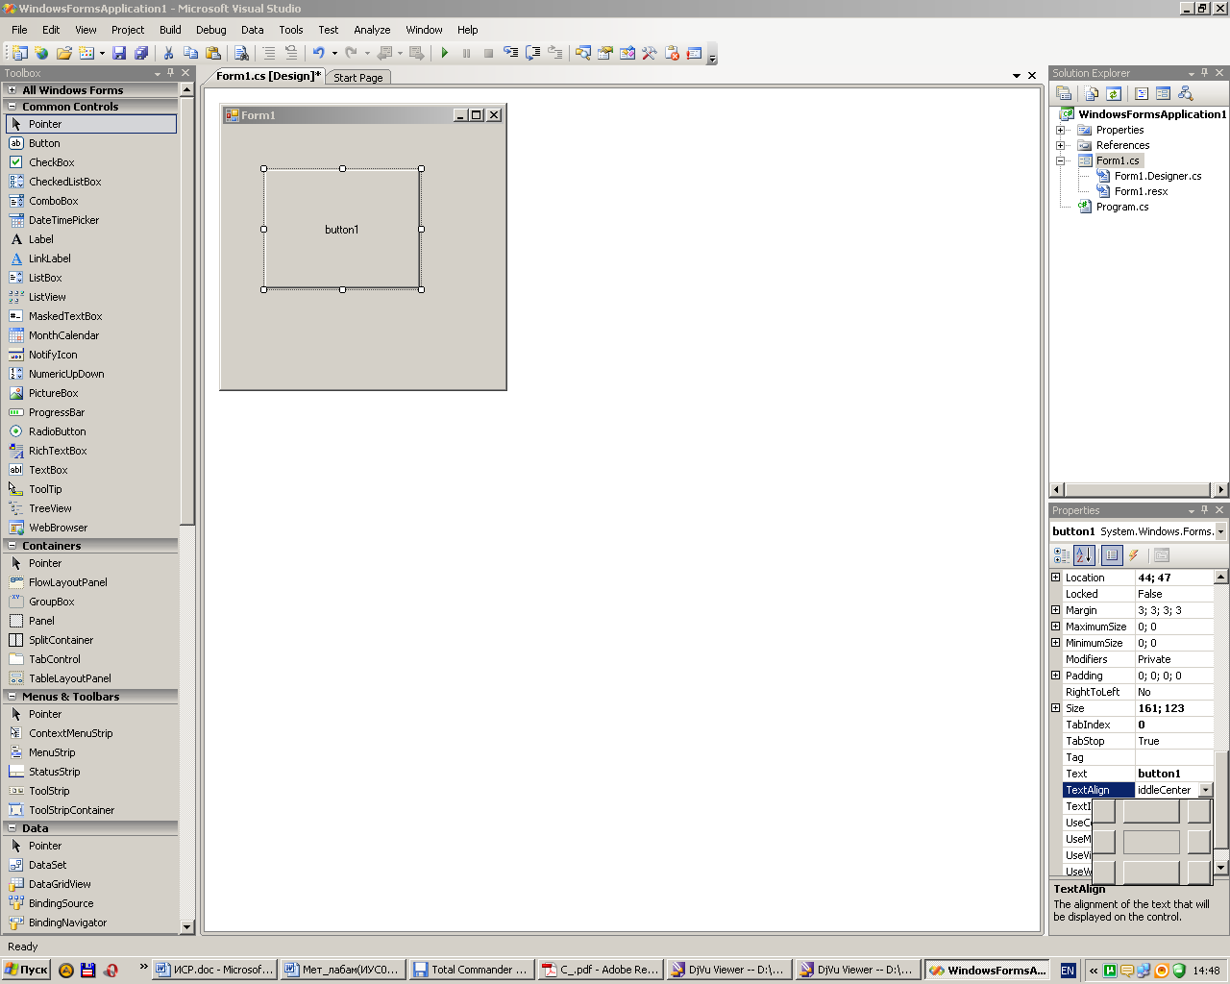Click the Undo arrow icon
This screenshot has width=1230, height=984.
318,53
